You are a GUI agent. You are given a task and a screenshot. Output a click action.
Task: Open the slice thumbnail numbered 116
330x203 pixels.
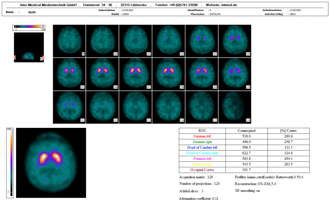coord(235,107)
